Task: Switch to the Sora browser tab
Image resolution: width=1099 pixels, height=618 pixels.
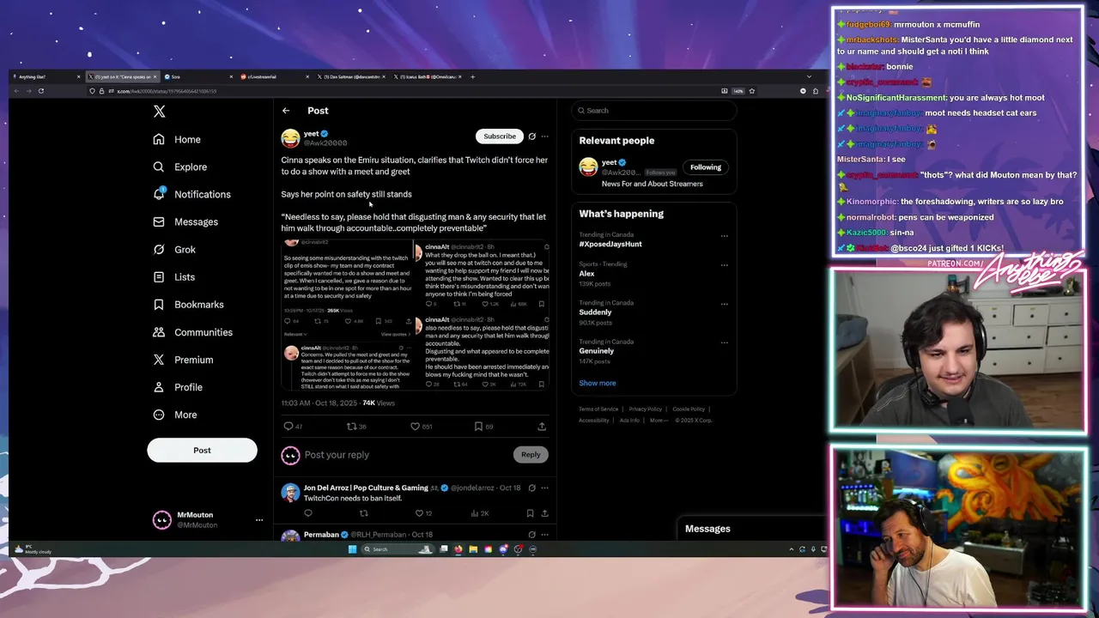Action: coord(198,76)
